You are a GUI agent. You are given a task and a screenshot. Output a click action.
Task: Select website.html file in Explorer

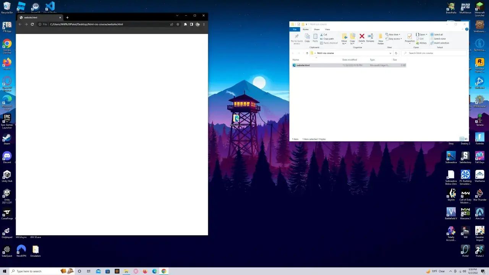348,65
